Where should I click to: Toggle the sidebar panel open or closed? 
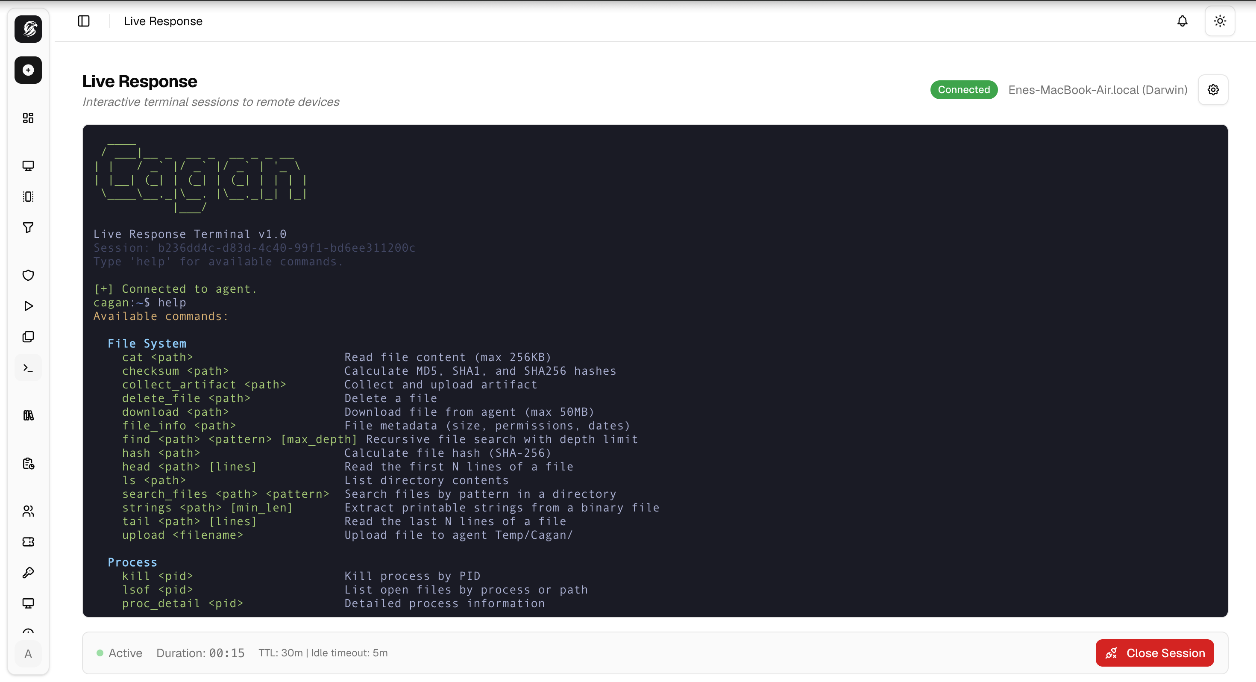[83, 21]
